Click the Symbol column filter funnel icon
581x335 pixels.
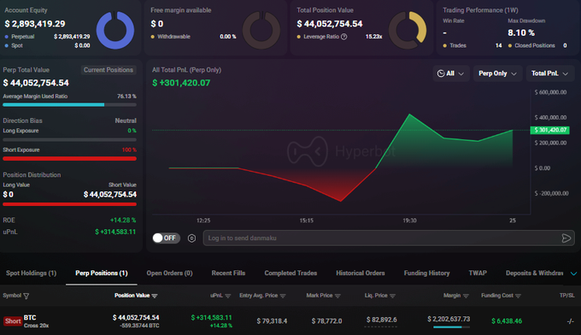(x=26, y=296)
